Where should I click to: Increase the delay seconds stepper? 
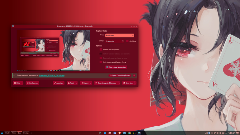click(x=123, y=41)
